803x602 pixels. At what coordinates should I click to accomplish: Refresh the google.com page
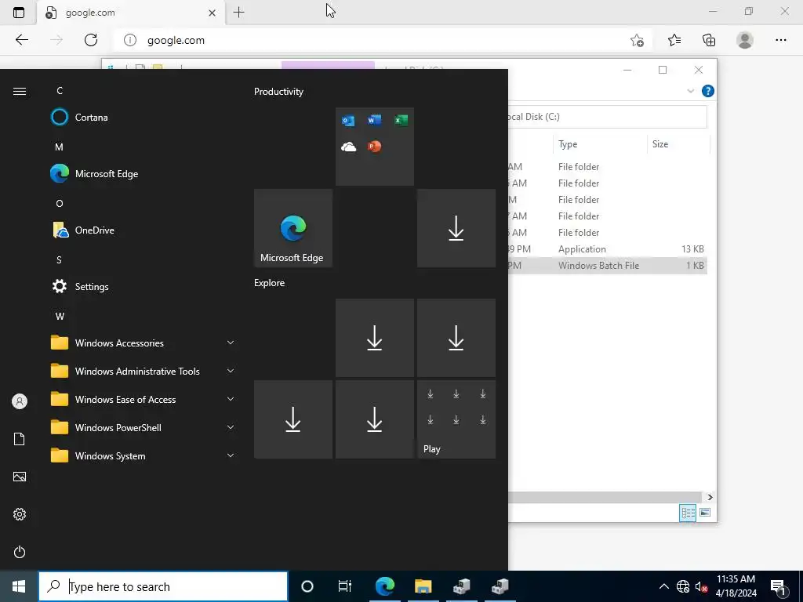coord(91,40)
